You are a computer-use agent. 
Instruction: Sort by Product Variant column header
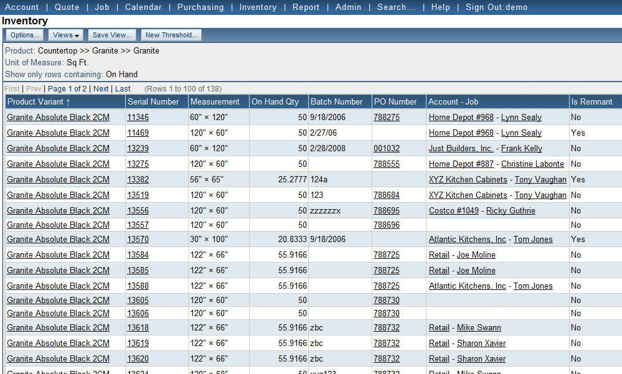click(39, 101)
